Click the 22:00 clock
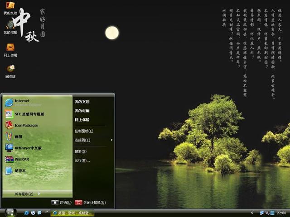The height and width of the screenshot is (217, 290). point(281,213)
